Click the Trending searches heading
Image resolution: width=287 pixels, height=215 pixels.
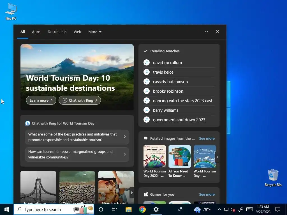pyautogui.click(x=165, y=51)
